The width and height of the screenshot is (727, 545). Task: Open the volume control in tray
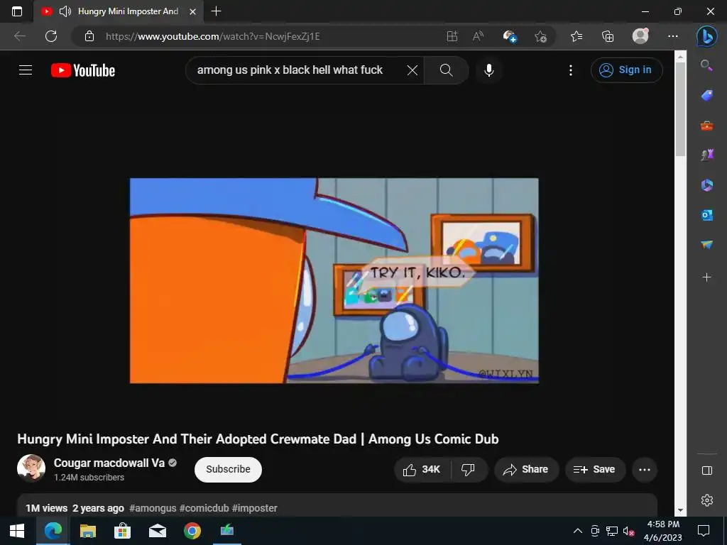click(629, 531)
